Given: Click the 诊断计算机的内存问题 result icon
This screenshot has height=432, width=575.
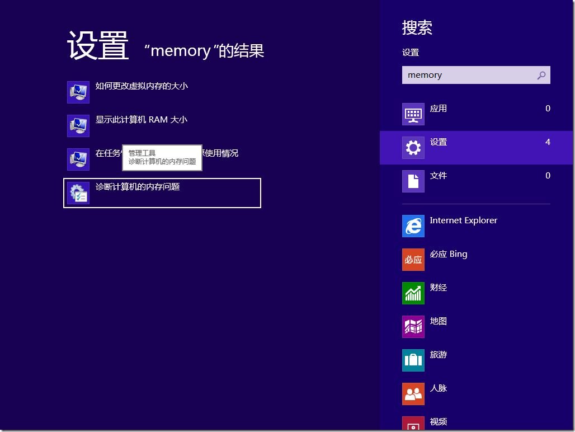Looking at the screenshot, I should pyautogui.click(x=78, y=192).
